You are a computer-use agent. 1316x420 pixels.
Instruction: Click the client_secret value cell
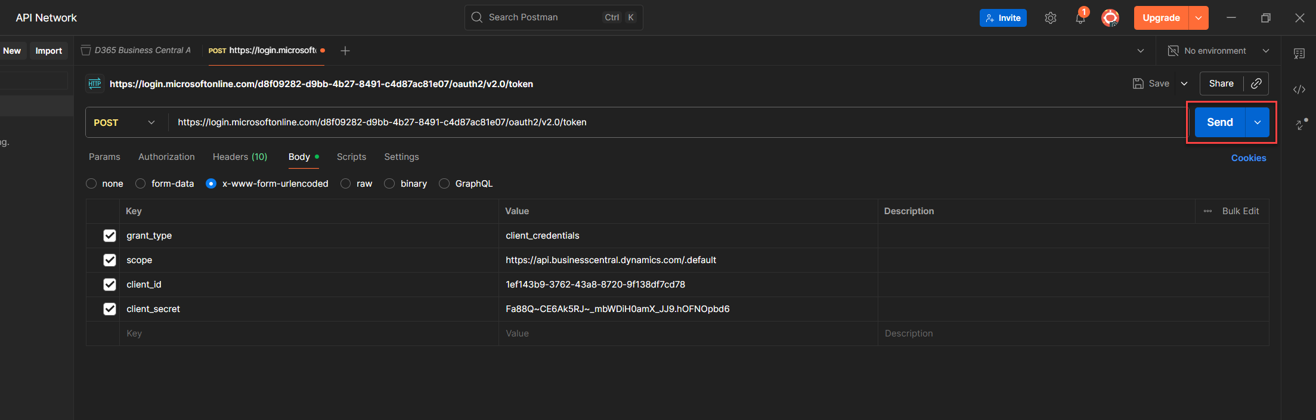coord(688,309)
